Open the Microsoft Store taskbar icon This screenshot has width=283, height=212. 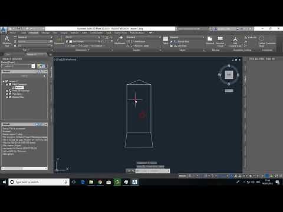pyautogui.click(x=108, y=182)
